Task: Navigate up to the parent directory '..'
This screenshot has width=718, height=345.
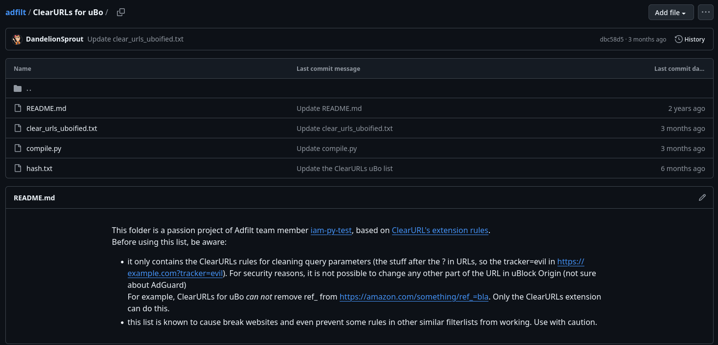Action: 29,88
